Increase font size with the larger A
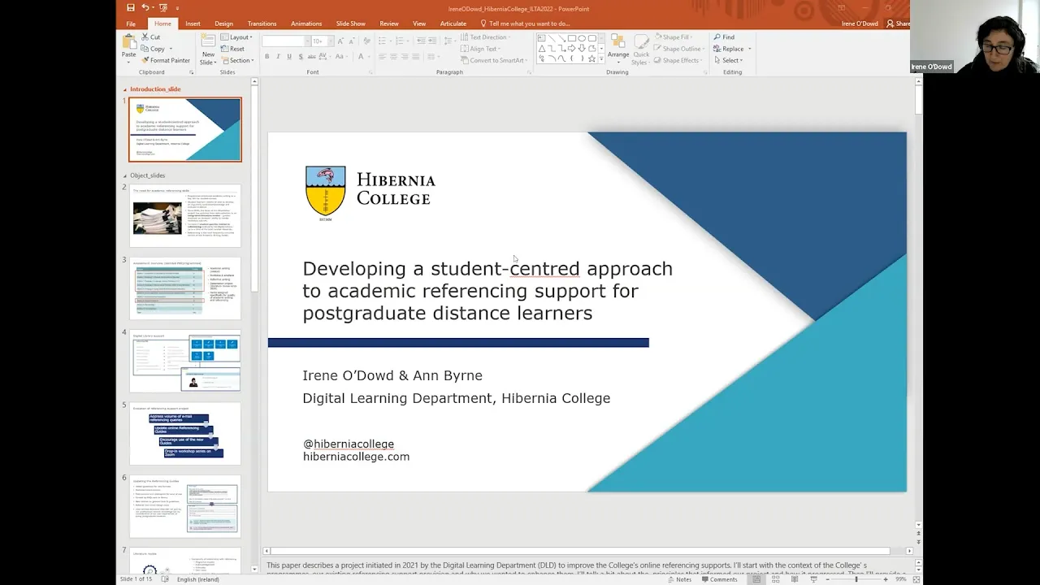1040x585 pixels. click(x=340, y=41)
